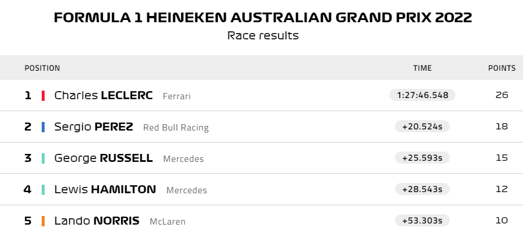Click the POSITION column header
The height and width of the screenshot is (232, 523).
(42, 68)
